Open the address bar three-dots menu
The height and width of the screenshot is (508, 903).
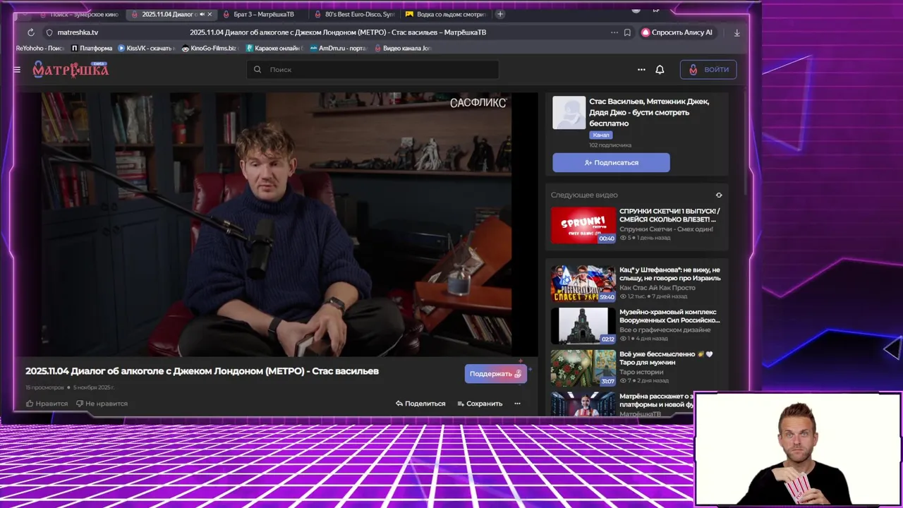[x=614, y=32]
